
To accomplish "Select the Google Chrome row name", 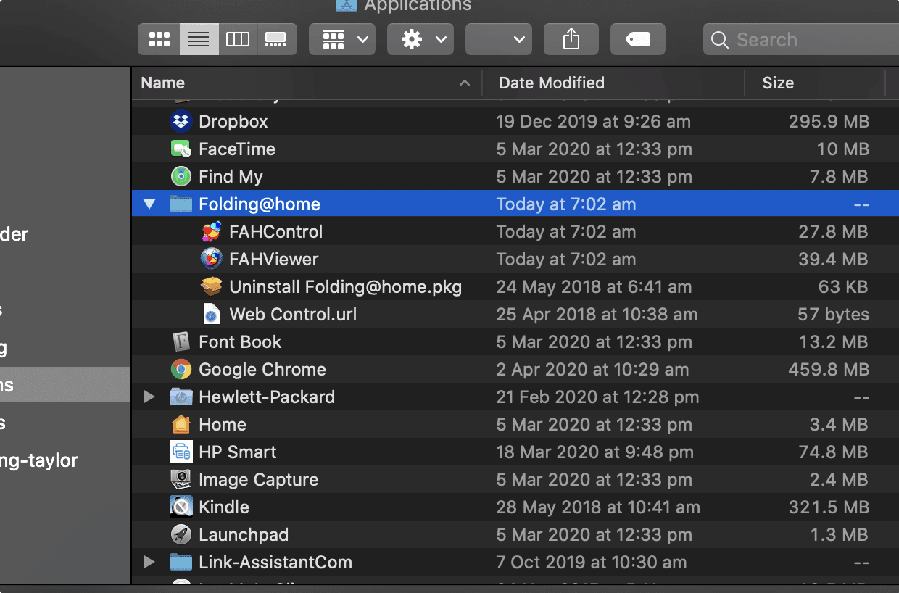I will point(262,369).
